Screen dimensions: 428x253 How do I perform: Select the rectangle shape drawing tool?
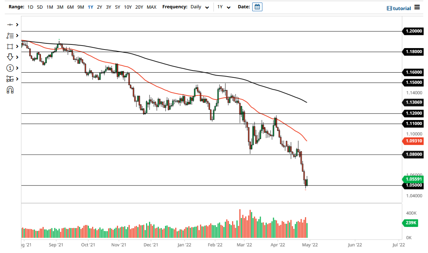tap(10, 46)
